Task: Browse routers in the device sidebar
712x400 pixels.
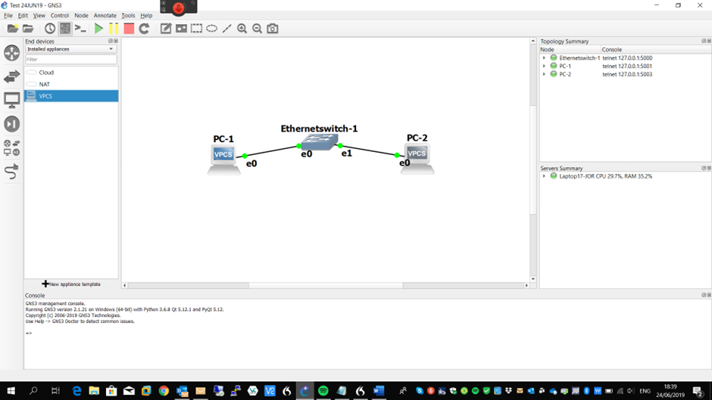Action: click(x=12, y=52)
